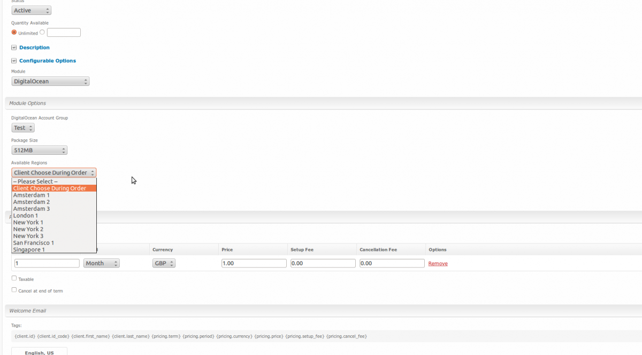The image size is (642, 355).
Task: Click the Remove link in pricing row
Action: (438, 264)
